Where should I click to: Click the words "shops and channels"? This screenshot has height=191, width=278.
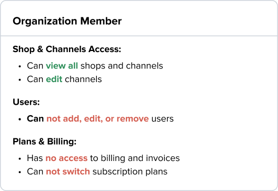(x=122, y=66)
